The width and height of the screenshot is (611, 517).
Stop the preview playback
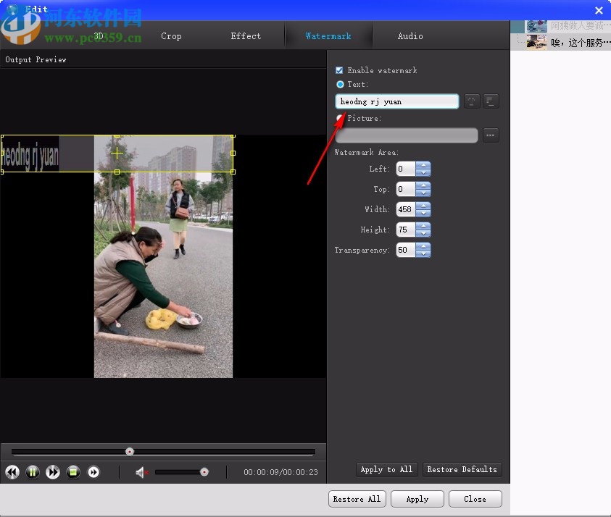(x=73, y=472)
